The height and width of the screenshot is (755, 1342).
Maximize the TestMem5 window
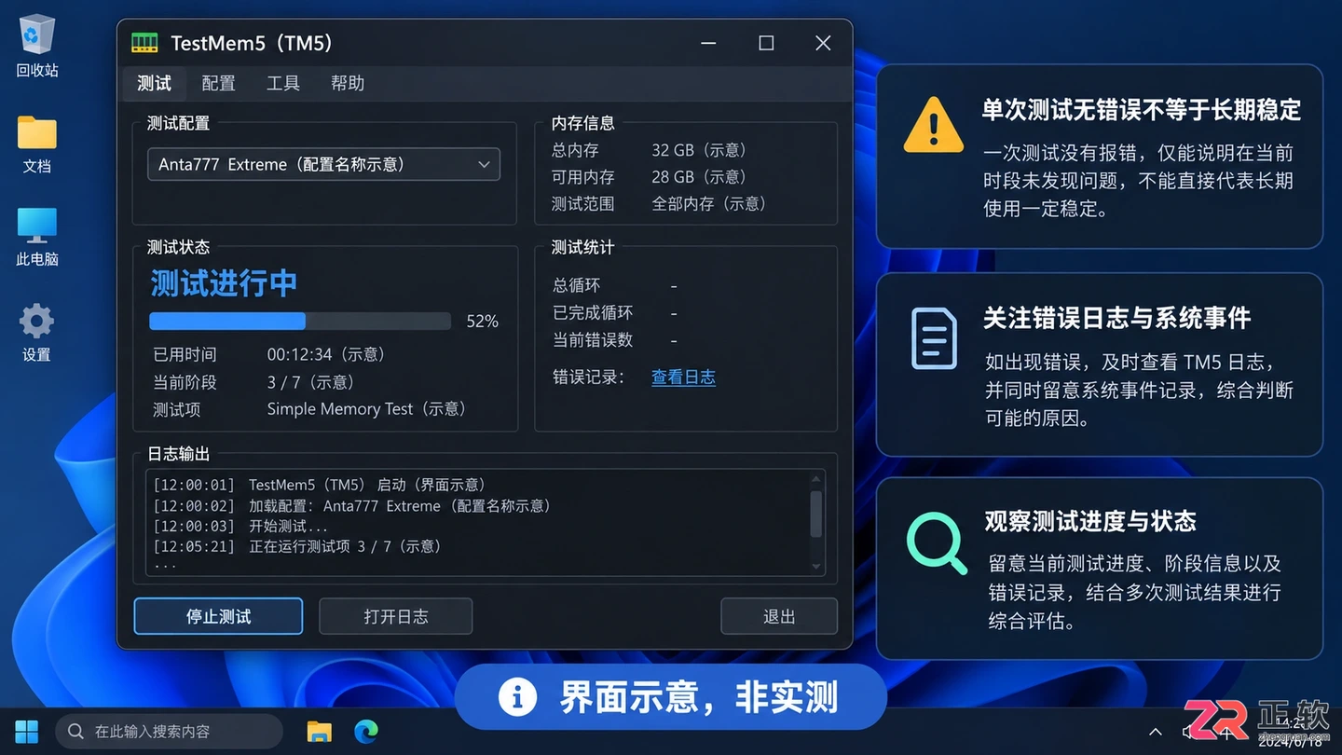(x=766, y=43)
